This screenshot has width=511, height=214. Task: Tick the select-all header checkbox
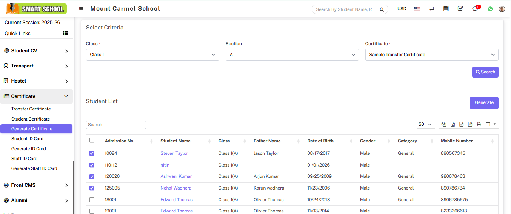point(92,141)
